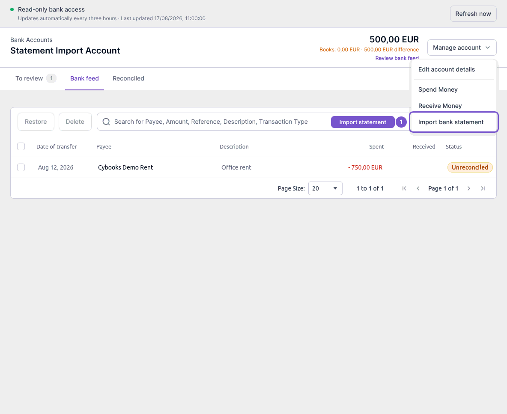
Task: Open the Page Size dropdown
Action: [x=325, y=188]
